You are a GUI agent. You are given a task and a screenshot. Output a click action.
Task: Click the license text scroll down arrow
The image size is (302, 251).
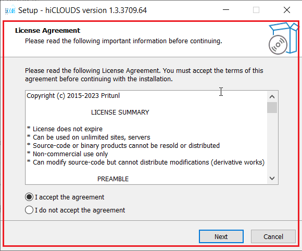tap(272, 178)
